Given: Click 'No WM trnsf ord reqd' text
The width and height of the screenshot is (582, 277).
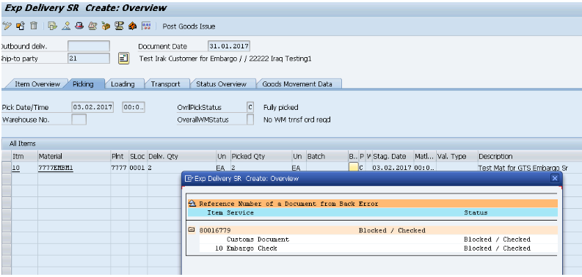Looking at the screenshot, I should 297,119.
